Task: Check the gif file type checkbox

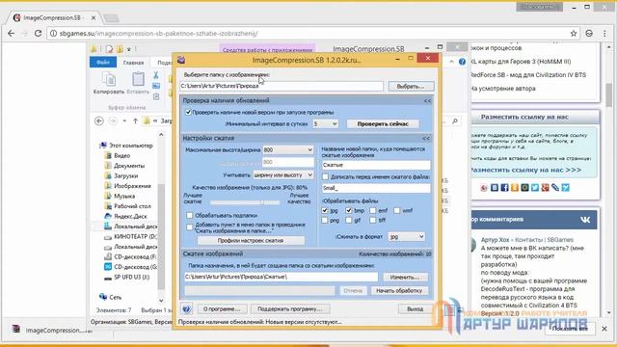Action: tap(349, 221)
